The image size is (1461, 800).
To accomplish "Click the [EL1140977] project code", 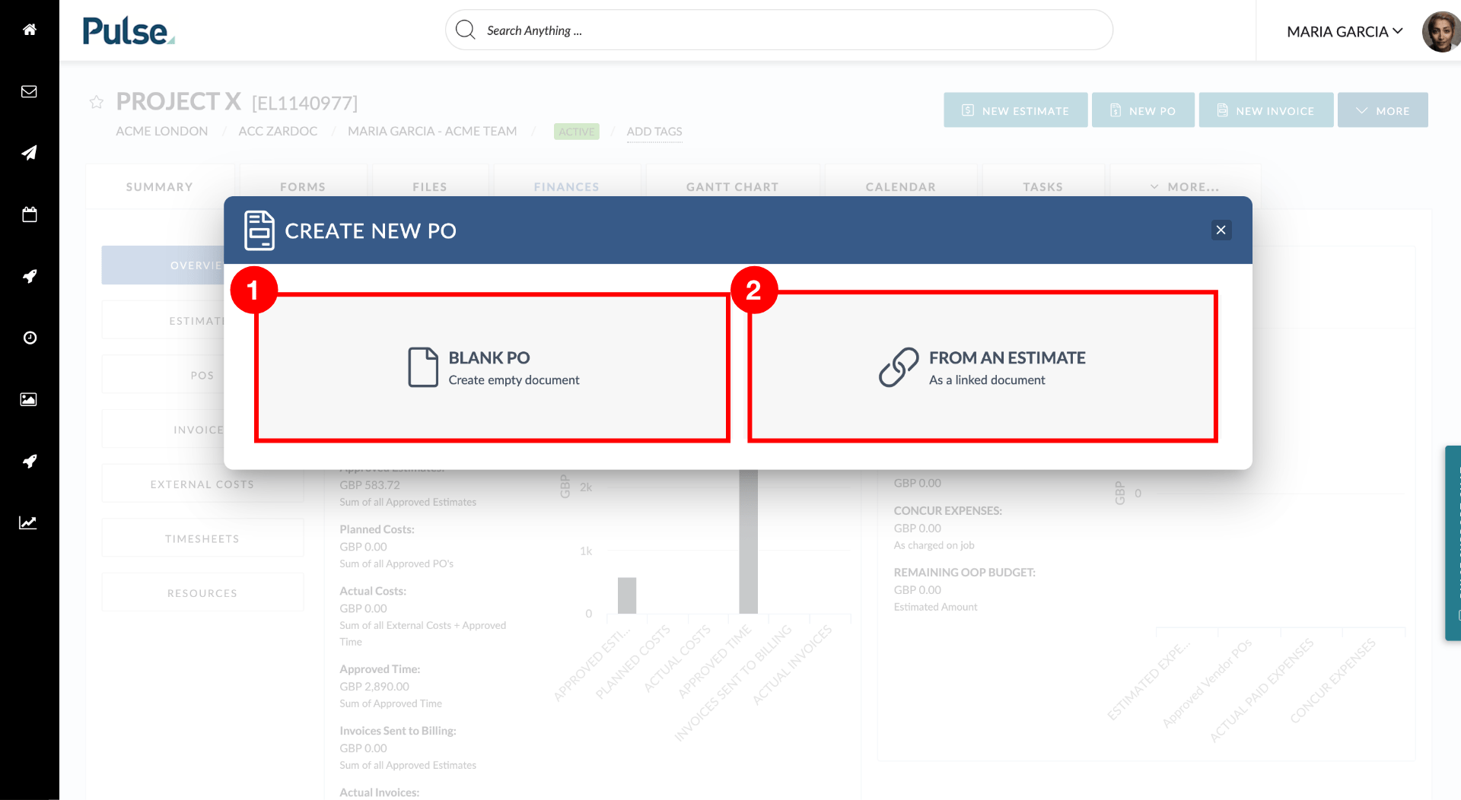I will coord(305,103).
